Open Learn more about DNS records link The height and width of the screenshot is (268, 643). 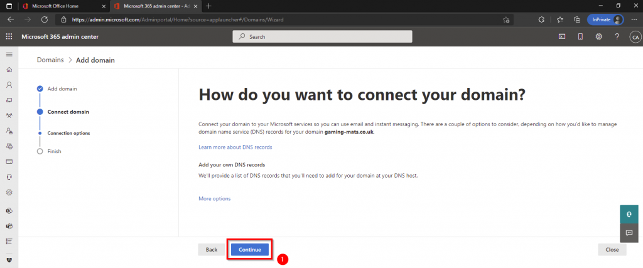(235, 147)
